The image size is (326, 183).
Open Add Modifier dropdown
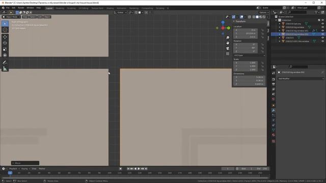pos(301,79)
